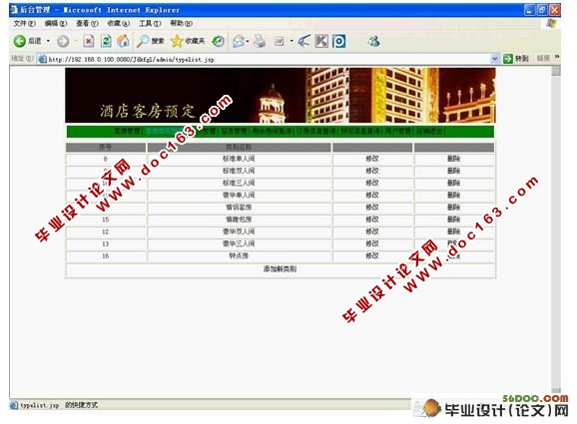Click the Refresh page icon

click(x=106, y=41)
